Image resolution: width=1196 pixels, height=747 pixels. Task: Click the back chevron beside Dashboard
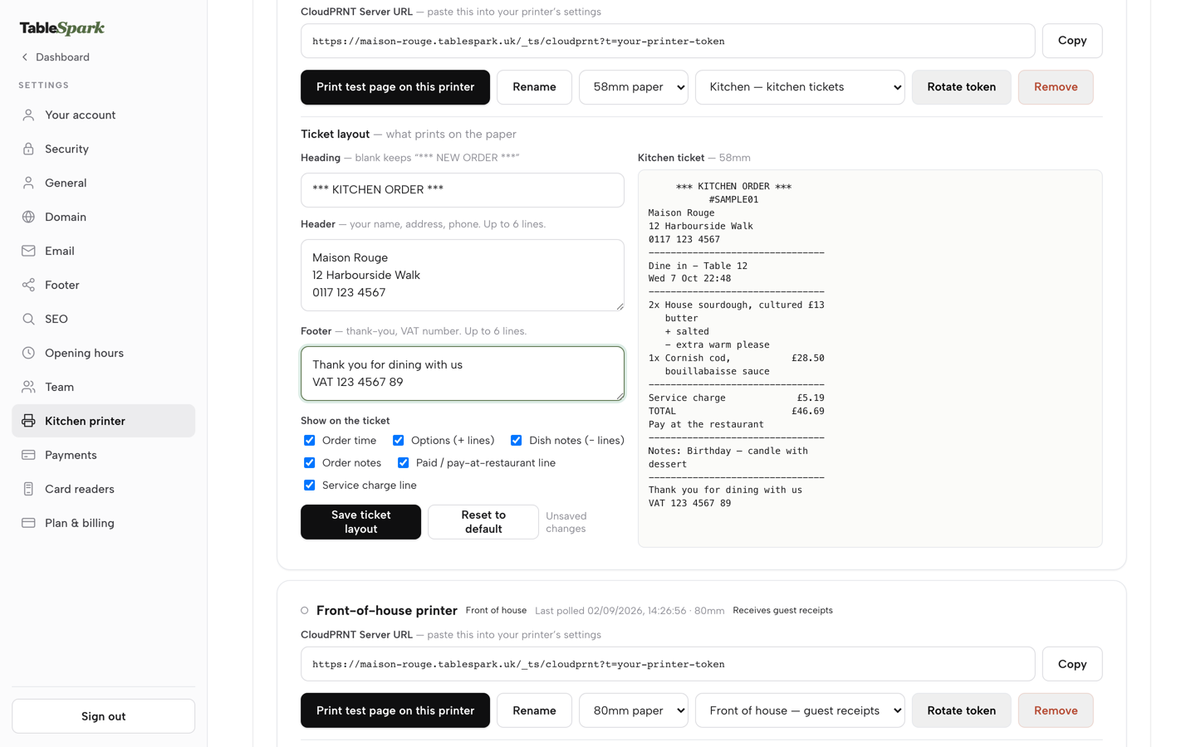pyautogui.click(x=25, y=57)
